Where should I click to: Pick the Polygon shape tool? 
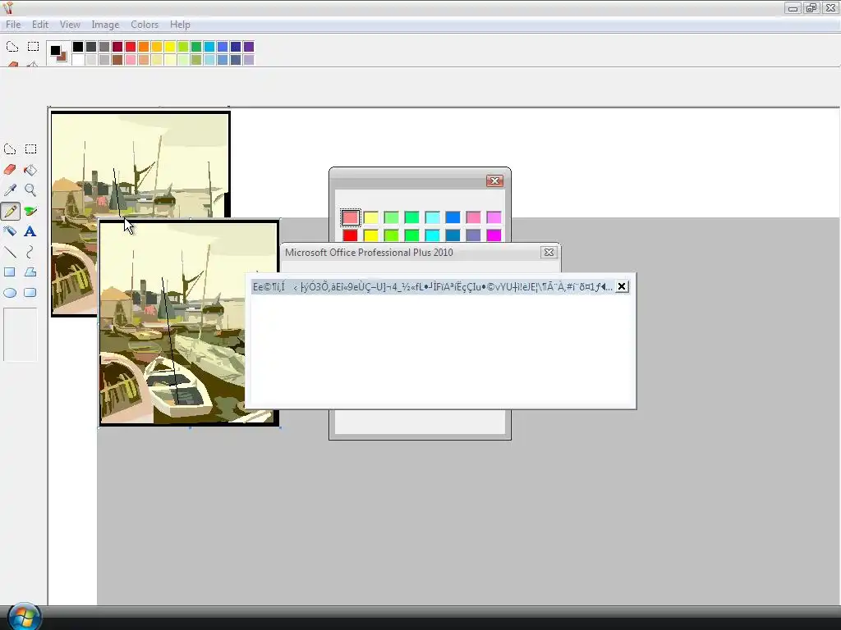click(x=30, y=272)
